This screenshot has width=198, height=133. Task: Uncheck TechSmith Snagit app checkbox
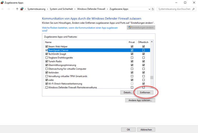tap(47, 54)
